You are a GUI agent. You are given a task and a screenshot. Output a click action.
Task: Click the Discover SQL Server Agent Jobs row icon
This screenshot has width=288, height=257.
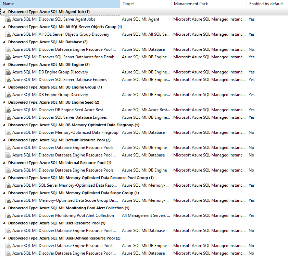coord(8,19)
